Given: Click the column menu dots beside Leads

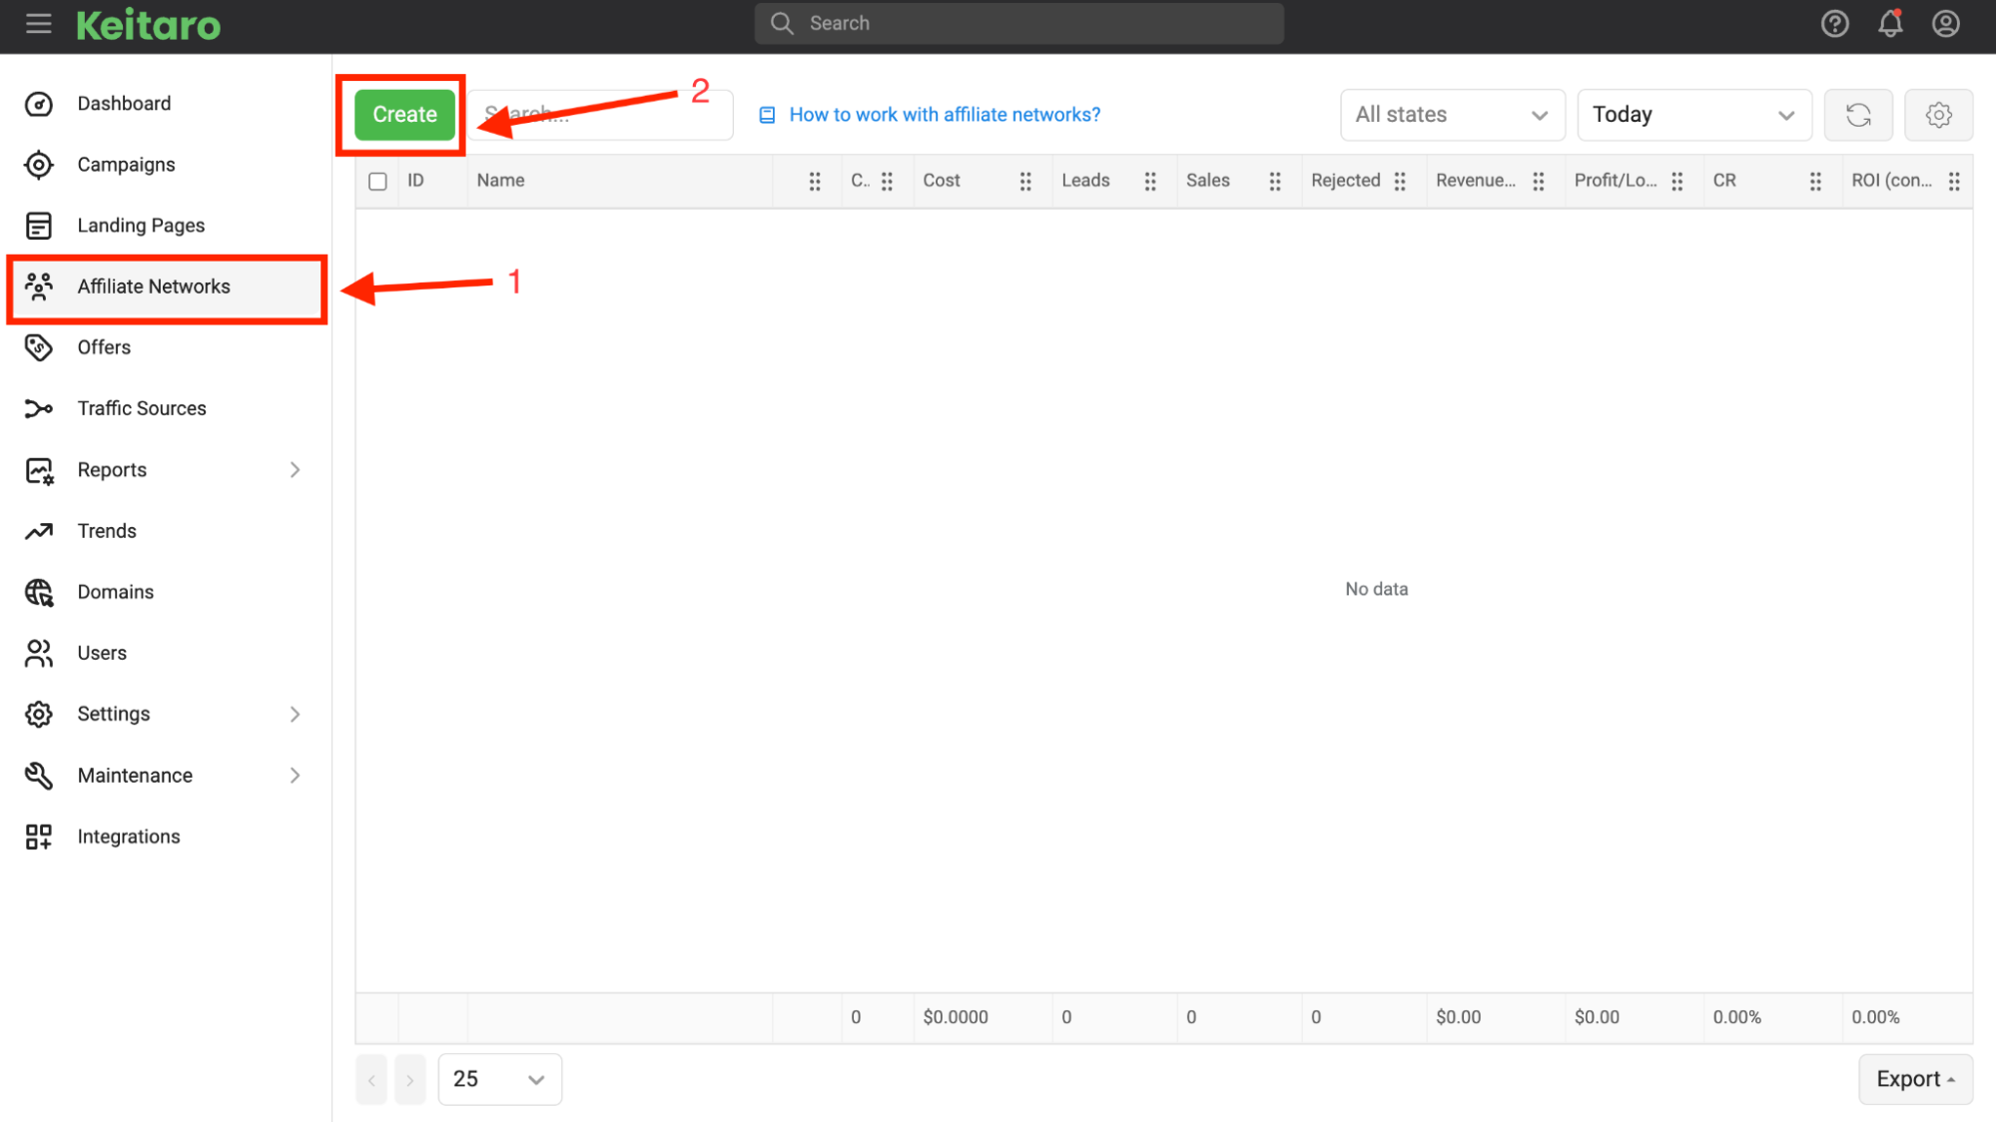Looking at the screenshot, I should tap(1150, 181).
